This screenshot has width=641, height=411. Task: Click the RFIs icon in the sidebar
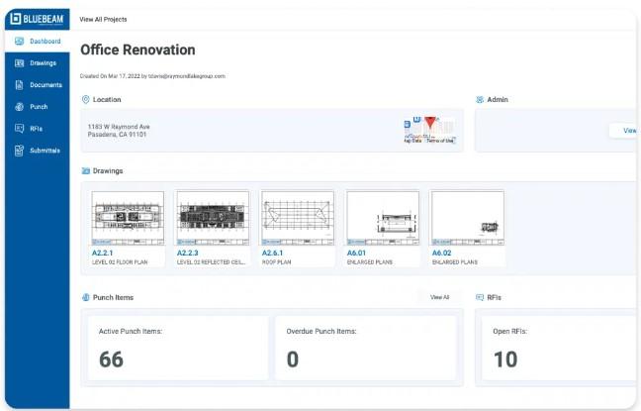19,129
